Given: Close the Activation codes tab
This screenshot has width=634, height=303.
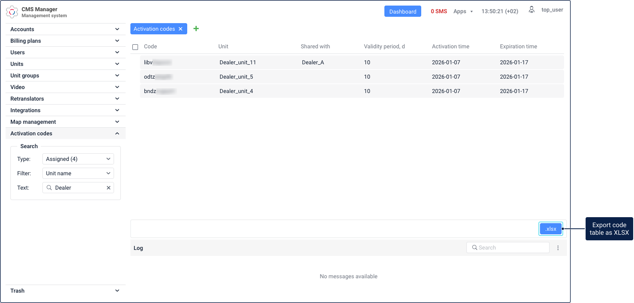Looking at the screenshot, I should [180, 29].
